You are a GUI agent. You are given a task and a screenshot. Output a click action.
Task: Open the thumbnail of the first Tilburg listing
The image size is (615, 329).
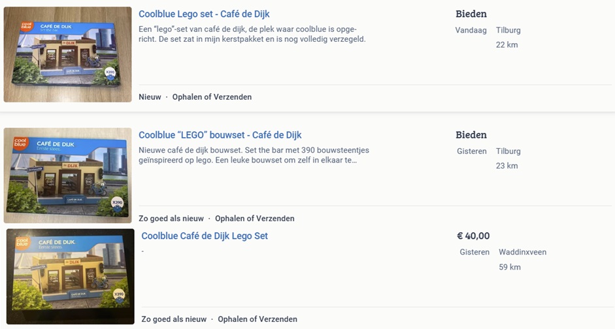click(68, 54)
